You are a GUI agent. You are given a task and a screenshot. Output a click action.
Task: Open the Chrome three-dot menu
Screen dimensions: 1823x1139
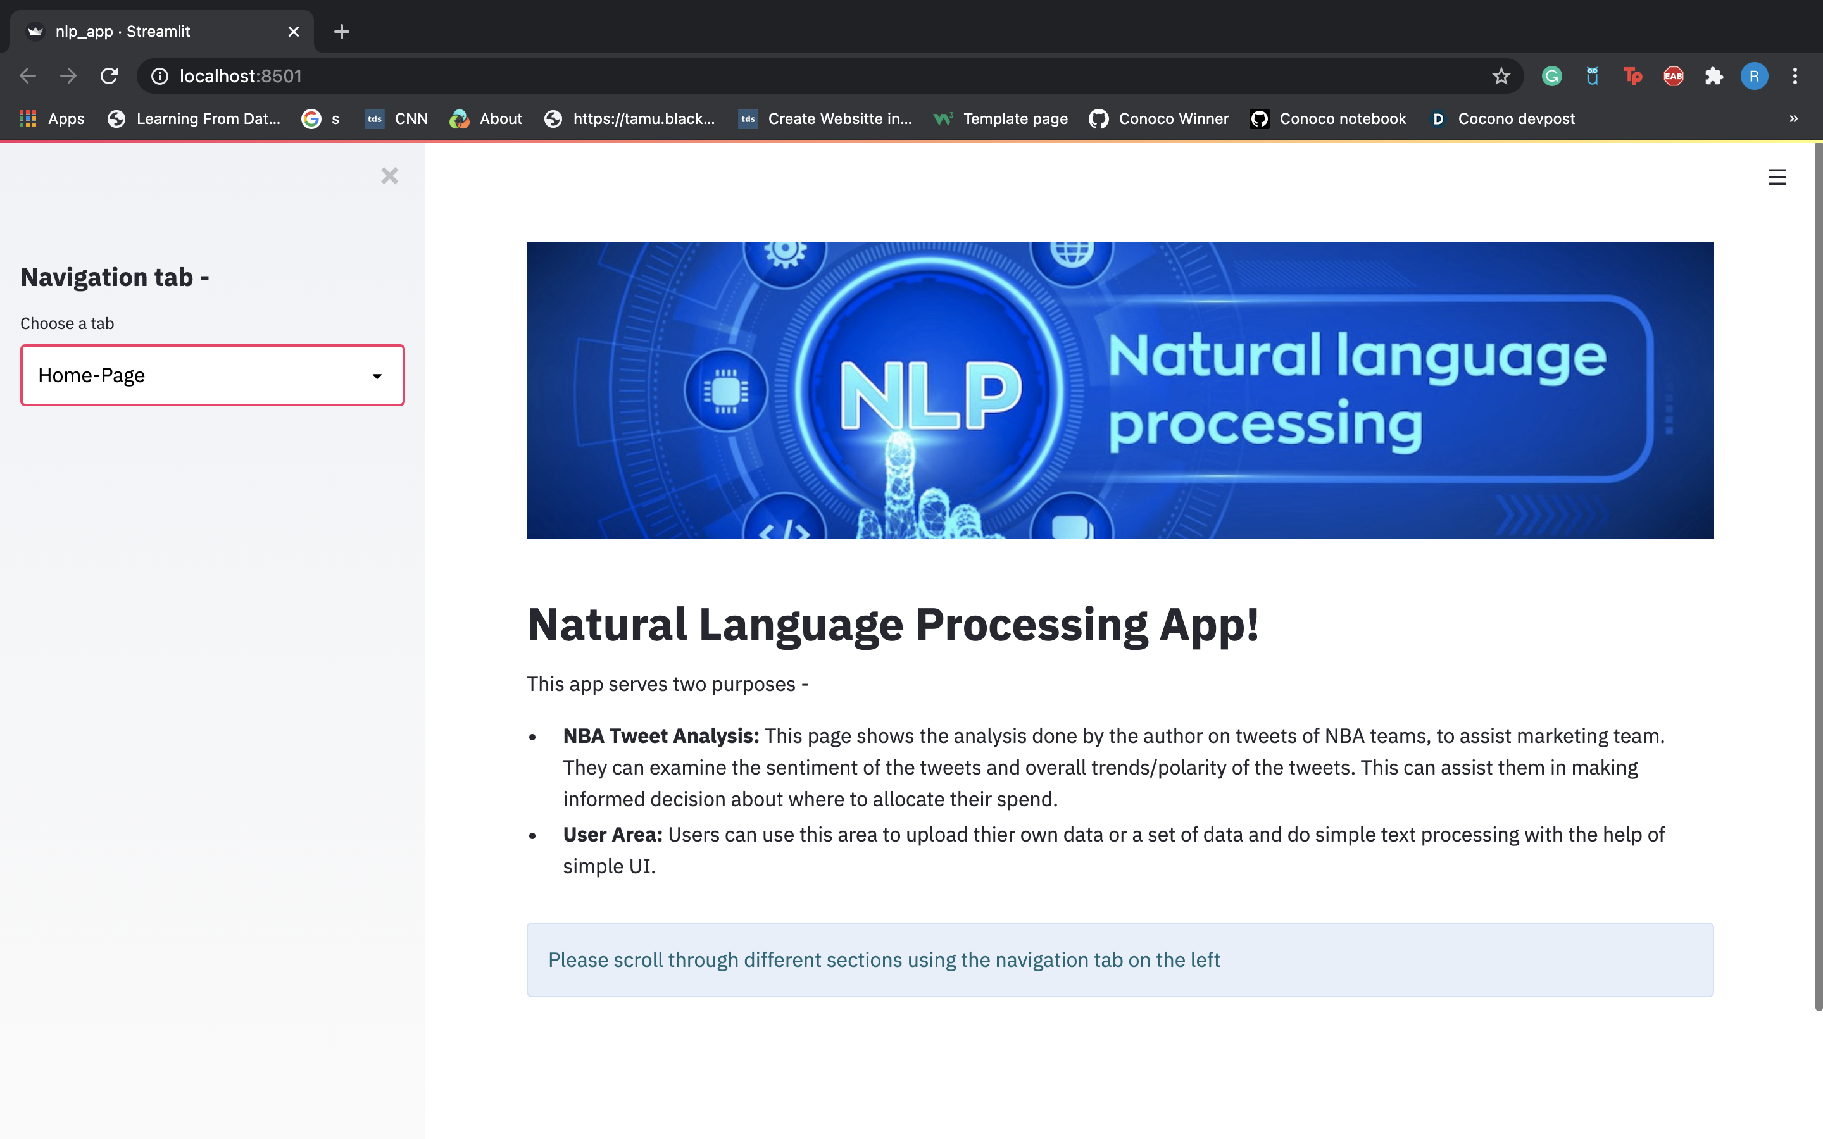(x=1795, y=76)
